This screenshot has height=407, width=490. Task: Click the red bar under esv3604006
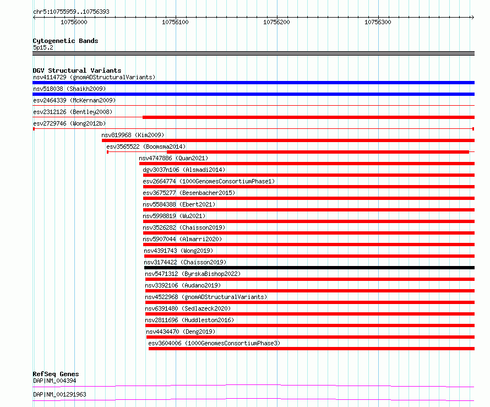[x=312, y=349]
